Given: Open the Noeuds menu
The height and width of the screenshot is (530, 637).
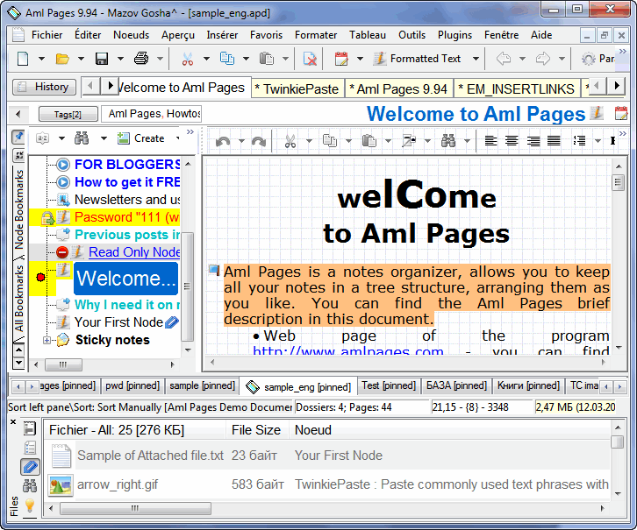Looking at the screenshot, I should [132, 35].
